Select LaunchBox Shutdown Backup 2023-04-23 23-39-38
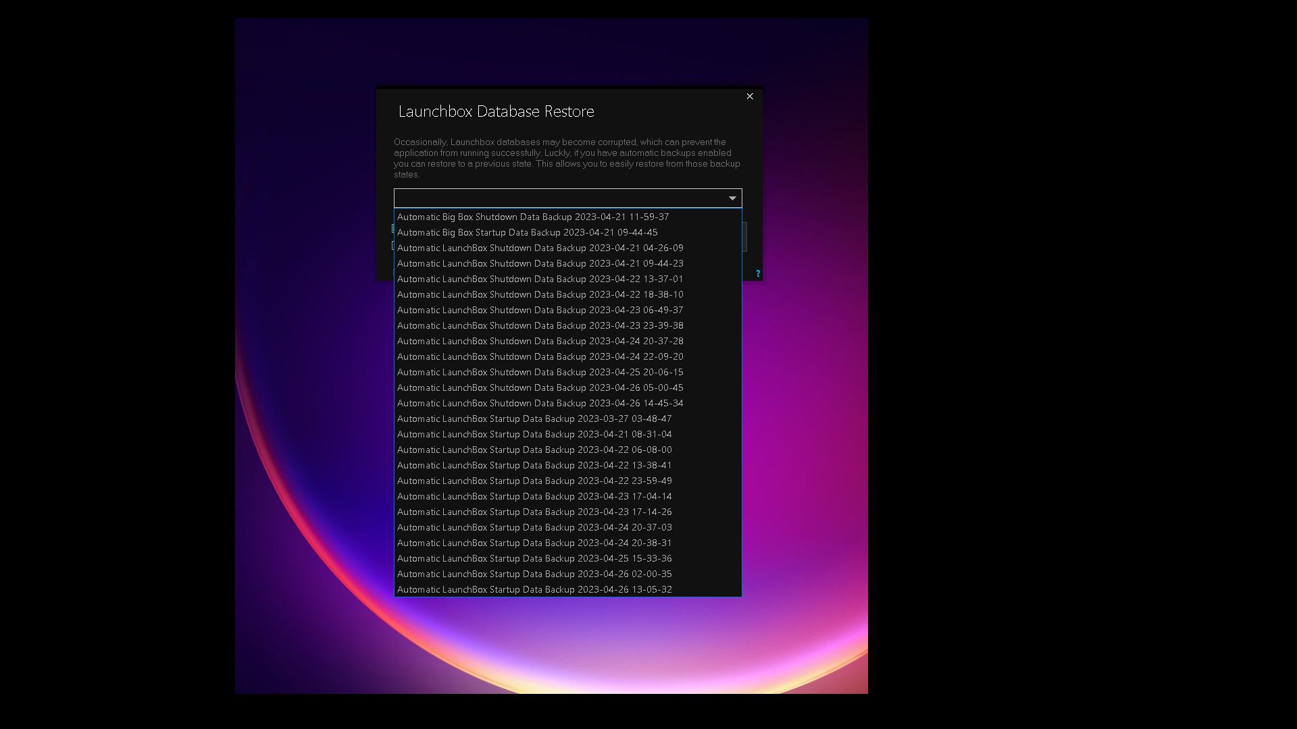1297x729 pixels. click(x=567, y=325)
